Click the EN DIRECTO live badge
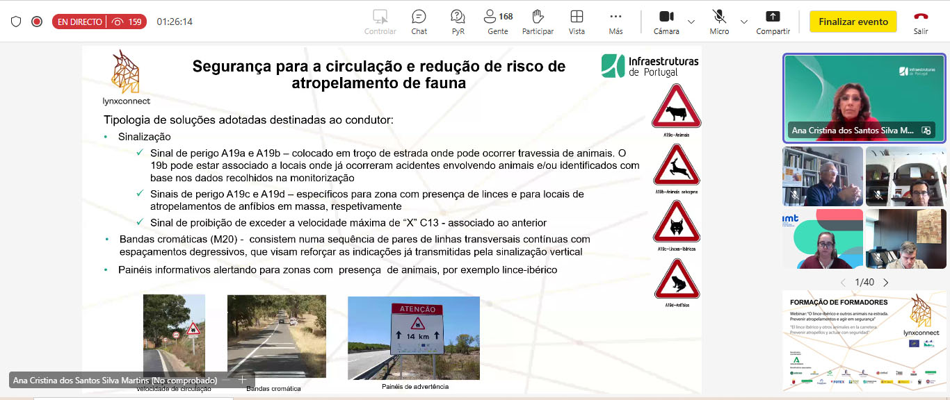 (x=80, y=22)
